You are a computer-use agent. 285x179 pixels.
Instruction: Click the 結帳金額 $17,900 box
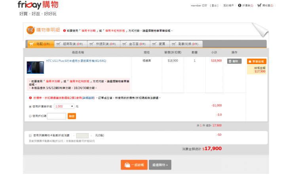click(x=256, y=69)
